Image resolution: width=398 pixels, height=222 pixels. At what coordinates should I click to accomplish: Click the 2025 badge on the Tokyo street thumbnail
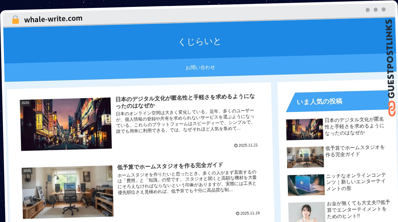(x=25, y=103)
